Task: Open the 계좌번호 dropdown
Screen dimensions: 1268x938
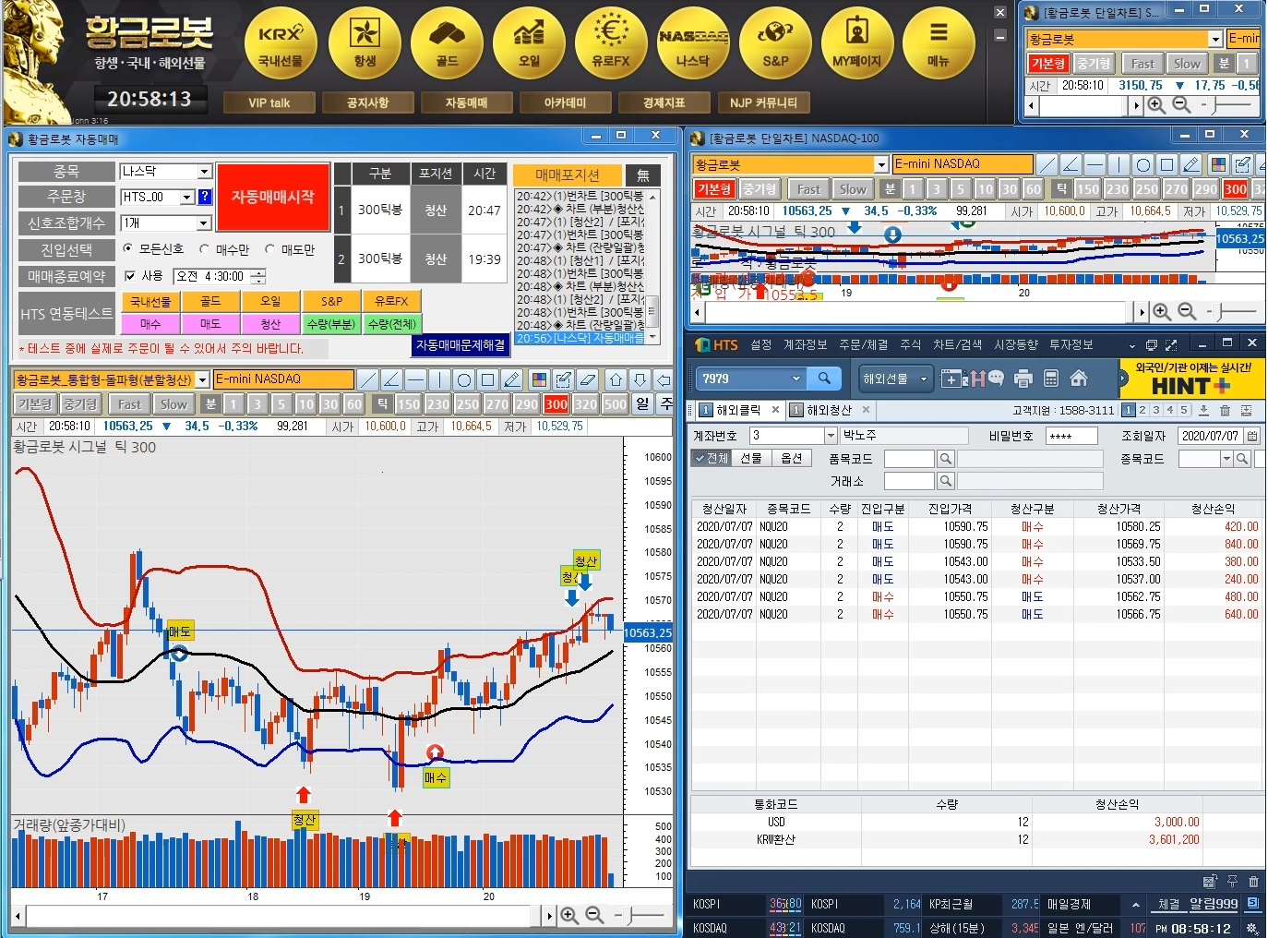Action: (831, 436)
